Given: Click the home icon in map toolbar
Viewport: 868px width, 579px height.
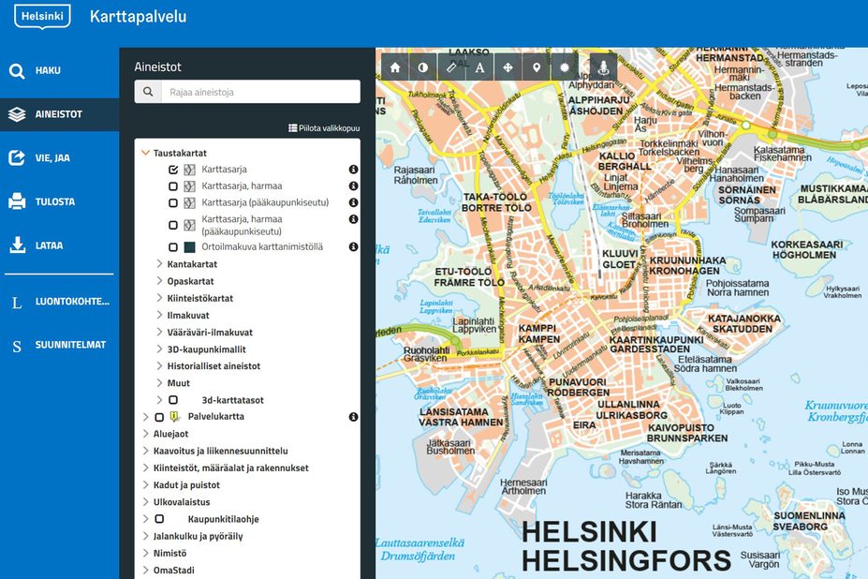Looking at the screenshot, I should [395, 67].
